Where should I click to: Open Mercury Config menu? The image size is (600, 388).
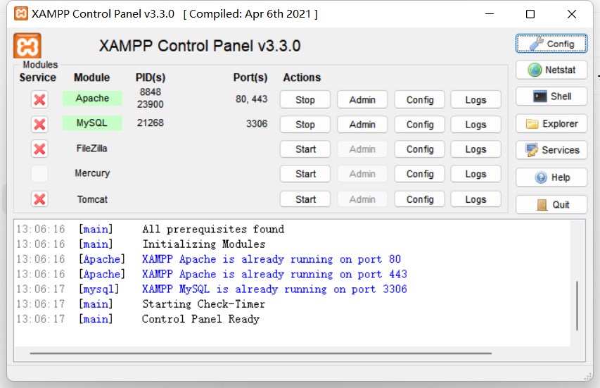419,174
